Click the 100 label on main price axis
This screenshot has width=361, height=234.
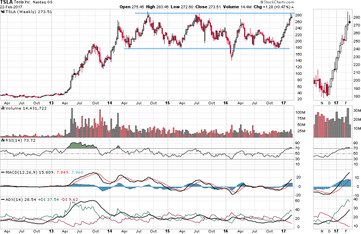299,73
